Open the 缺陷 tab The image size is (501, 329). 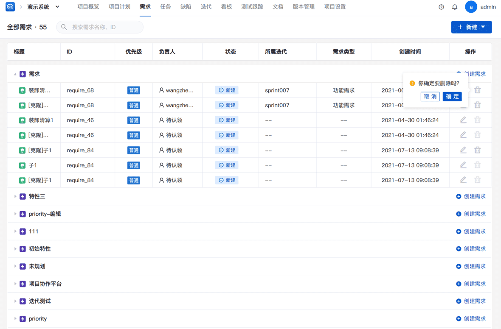186,7
